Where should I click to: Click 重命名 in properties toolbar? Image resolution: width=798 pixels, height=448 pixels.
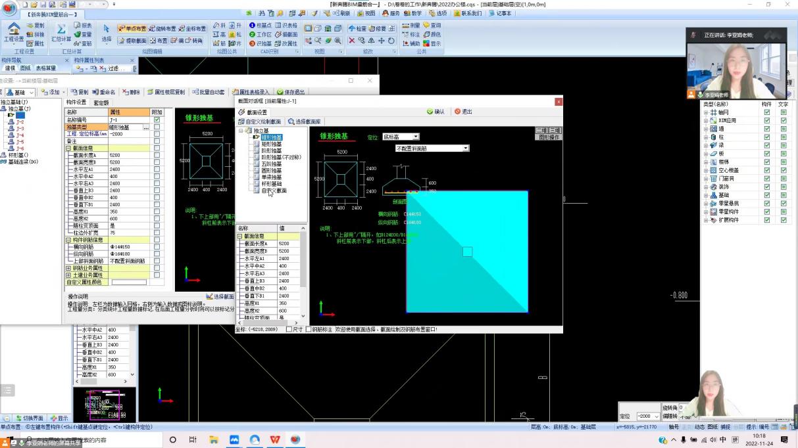point(104,93)
